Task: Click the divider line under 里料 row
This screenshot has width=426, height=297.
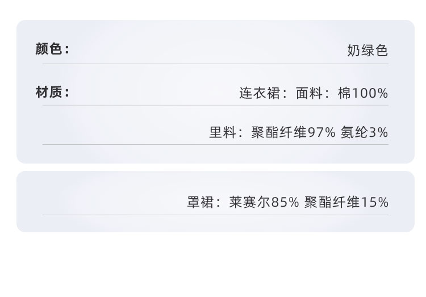Action: (215, 145)
